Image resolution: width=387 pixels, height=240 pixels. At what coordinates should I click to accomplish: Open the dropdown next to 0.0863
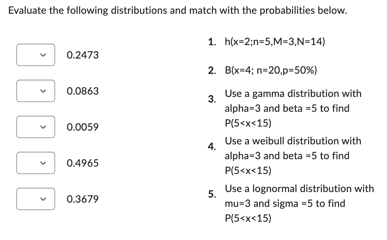coord(35,91)
